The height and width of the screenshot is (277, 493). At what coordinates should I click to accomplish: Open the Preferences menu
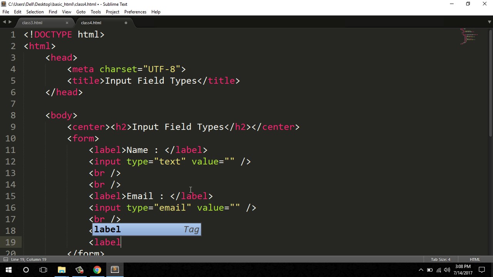coord(135,12)
